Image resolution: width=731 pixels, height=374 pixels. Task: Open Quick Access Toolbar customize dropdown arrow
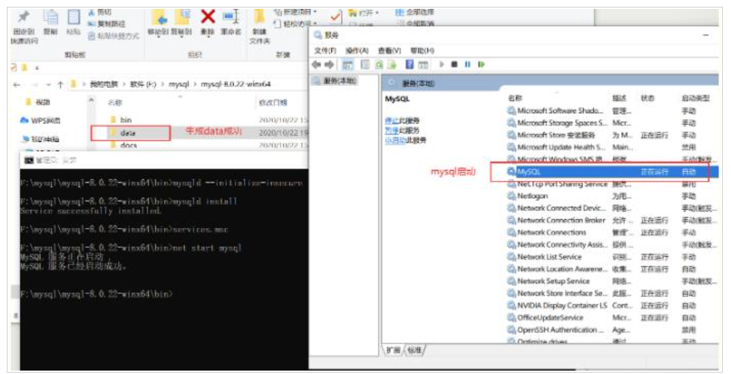click(x=38, y=68)
